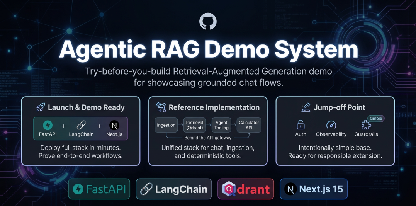Click the "Prove end-to-end workflows." text

[81, 155]
